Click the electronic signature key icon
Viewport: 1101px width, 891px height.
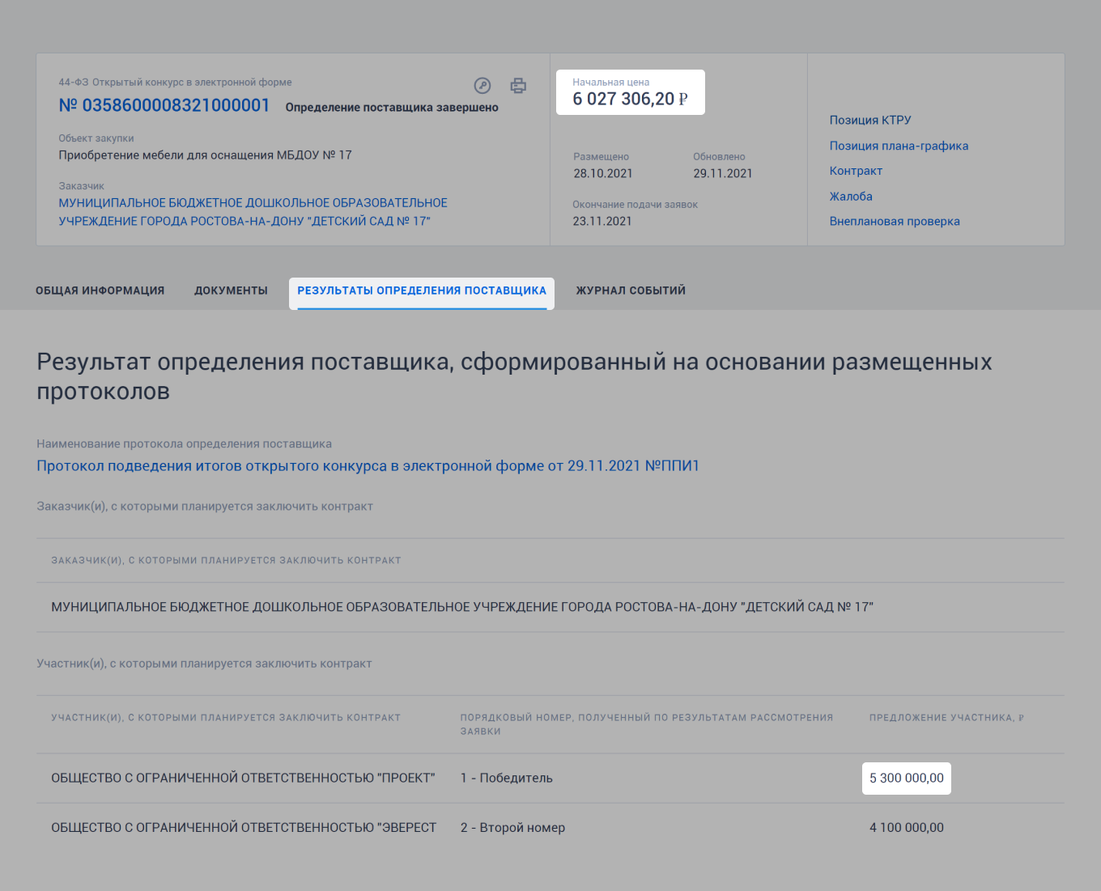482,86
